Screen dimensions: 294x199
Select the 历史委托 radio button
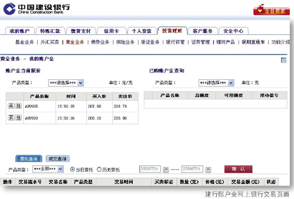(x=99, y=169)
